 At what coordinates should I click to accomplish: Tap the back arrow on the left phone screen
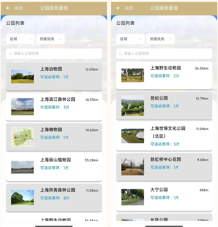coord(8,8)
